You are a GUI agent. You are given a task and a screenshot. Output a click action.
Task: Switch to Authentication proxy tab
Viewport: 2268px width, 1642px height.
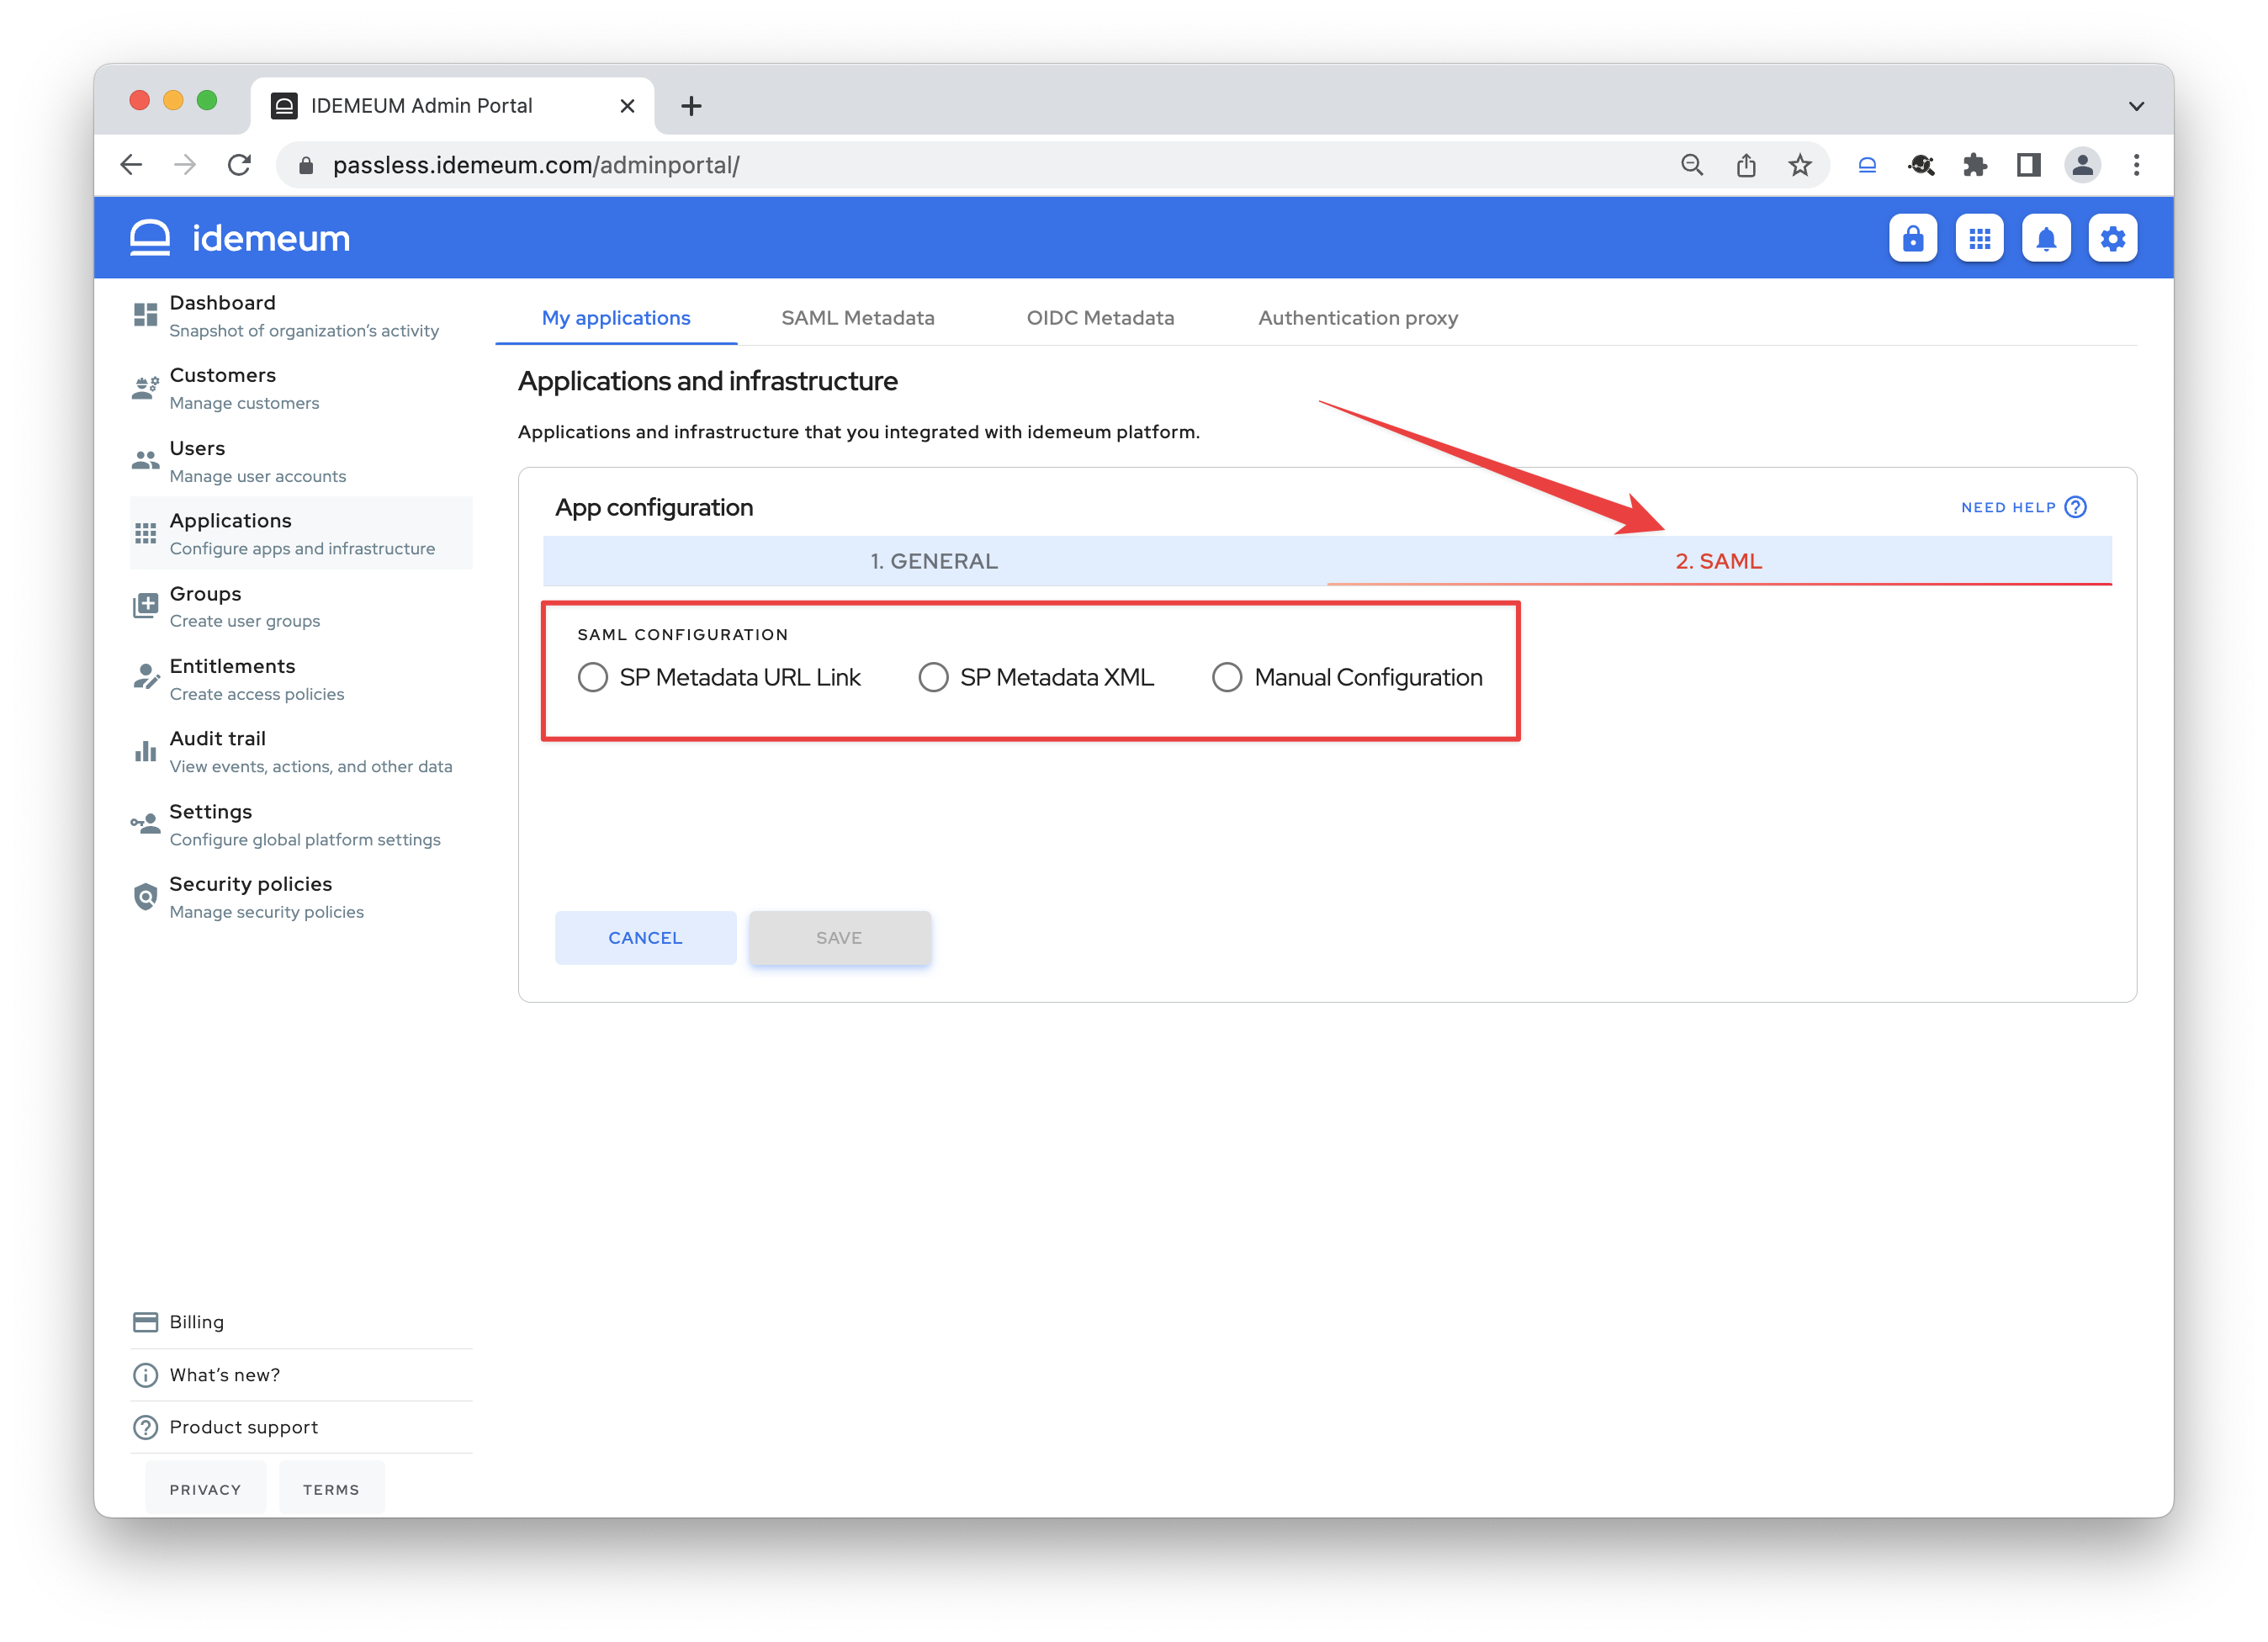tap(1357, 318)
